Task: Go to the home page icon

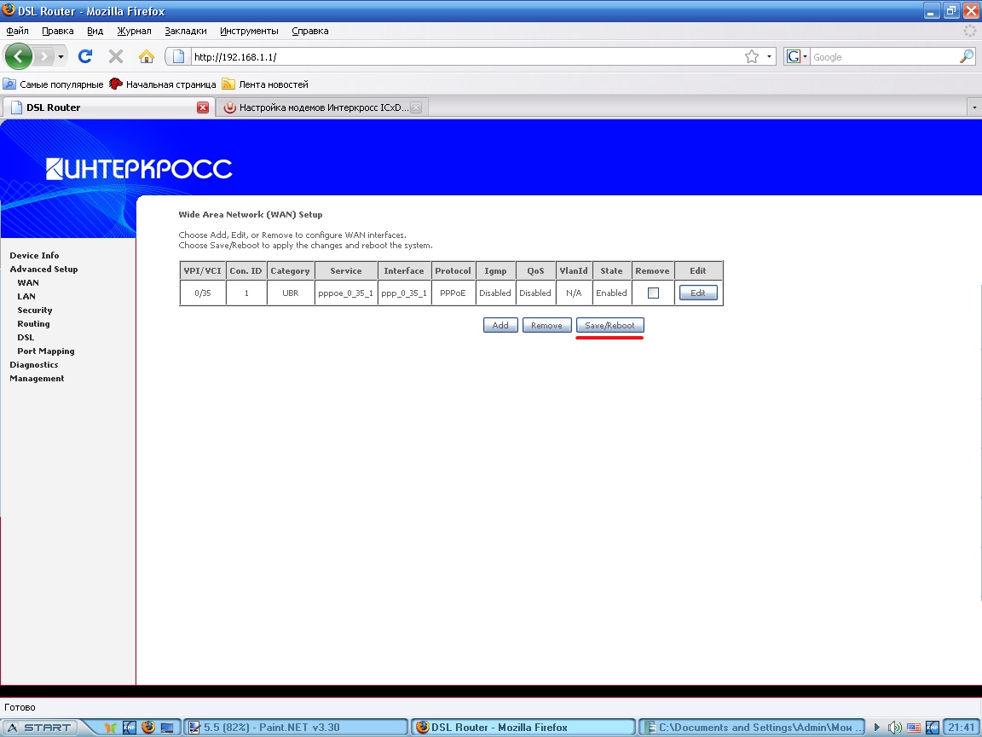Action: click(146, 56)
